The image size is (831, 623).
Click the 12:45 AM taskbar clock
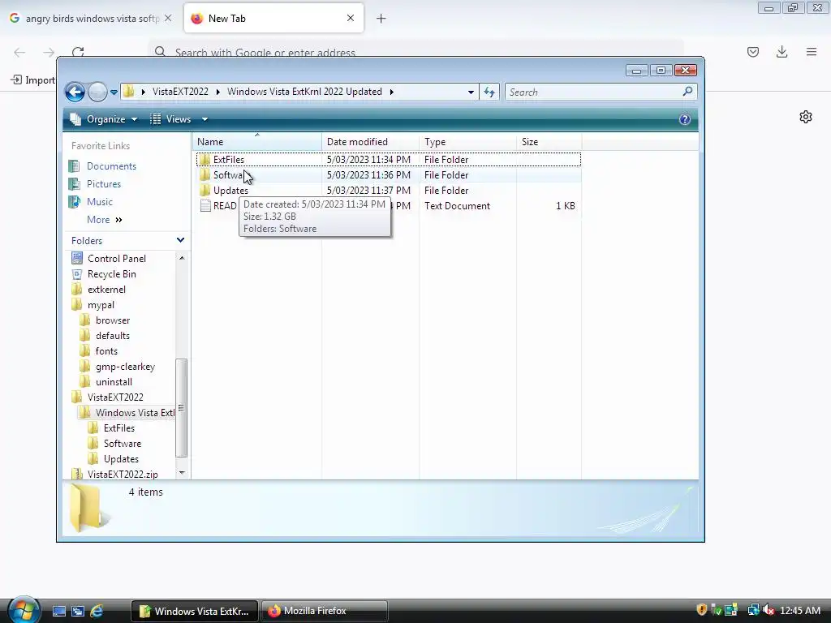click(800, 611)
